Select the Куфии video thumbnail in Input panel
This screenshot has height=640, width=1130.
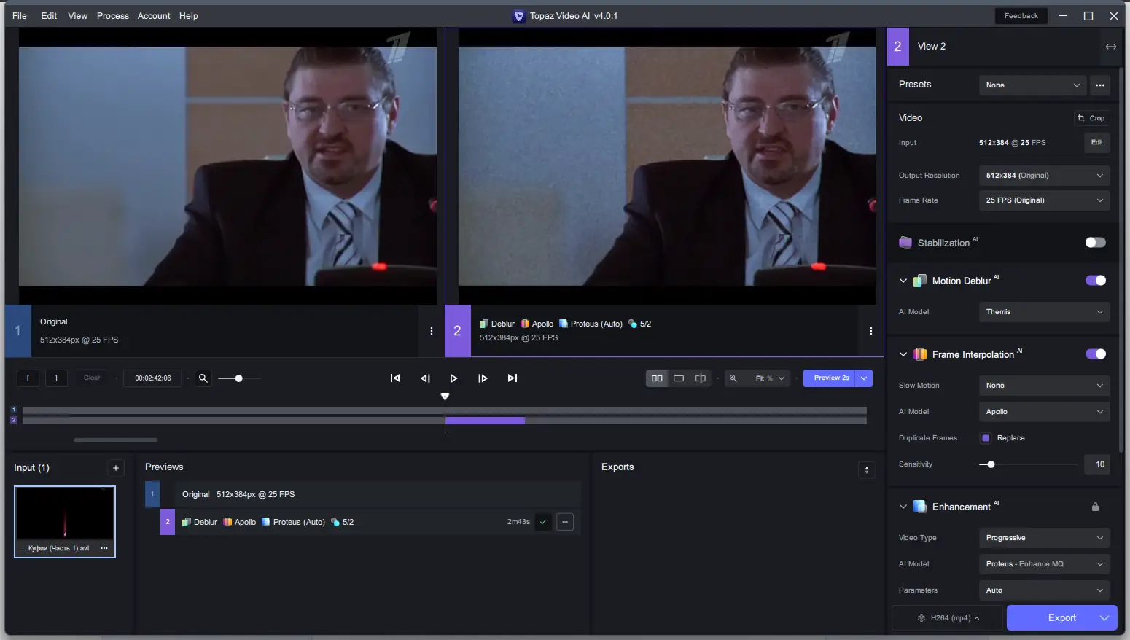point(64,519)
